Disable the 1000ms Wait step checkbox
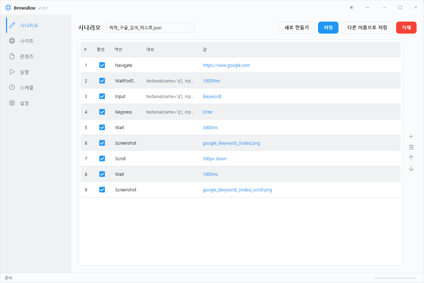The height and width of the screenshot is (283, 424). point(102,174)
